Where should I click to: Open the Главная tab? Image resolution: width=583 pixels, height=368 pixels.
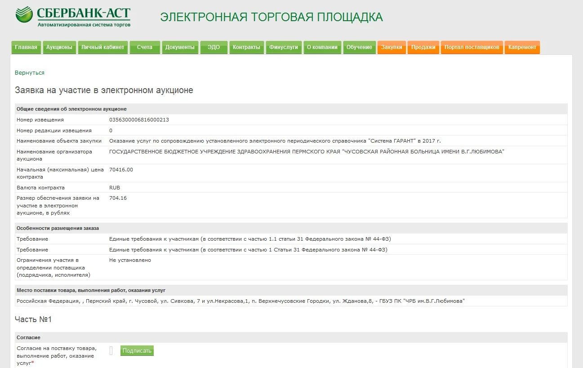[26, 47]
